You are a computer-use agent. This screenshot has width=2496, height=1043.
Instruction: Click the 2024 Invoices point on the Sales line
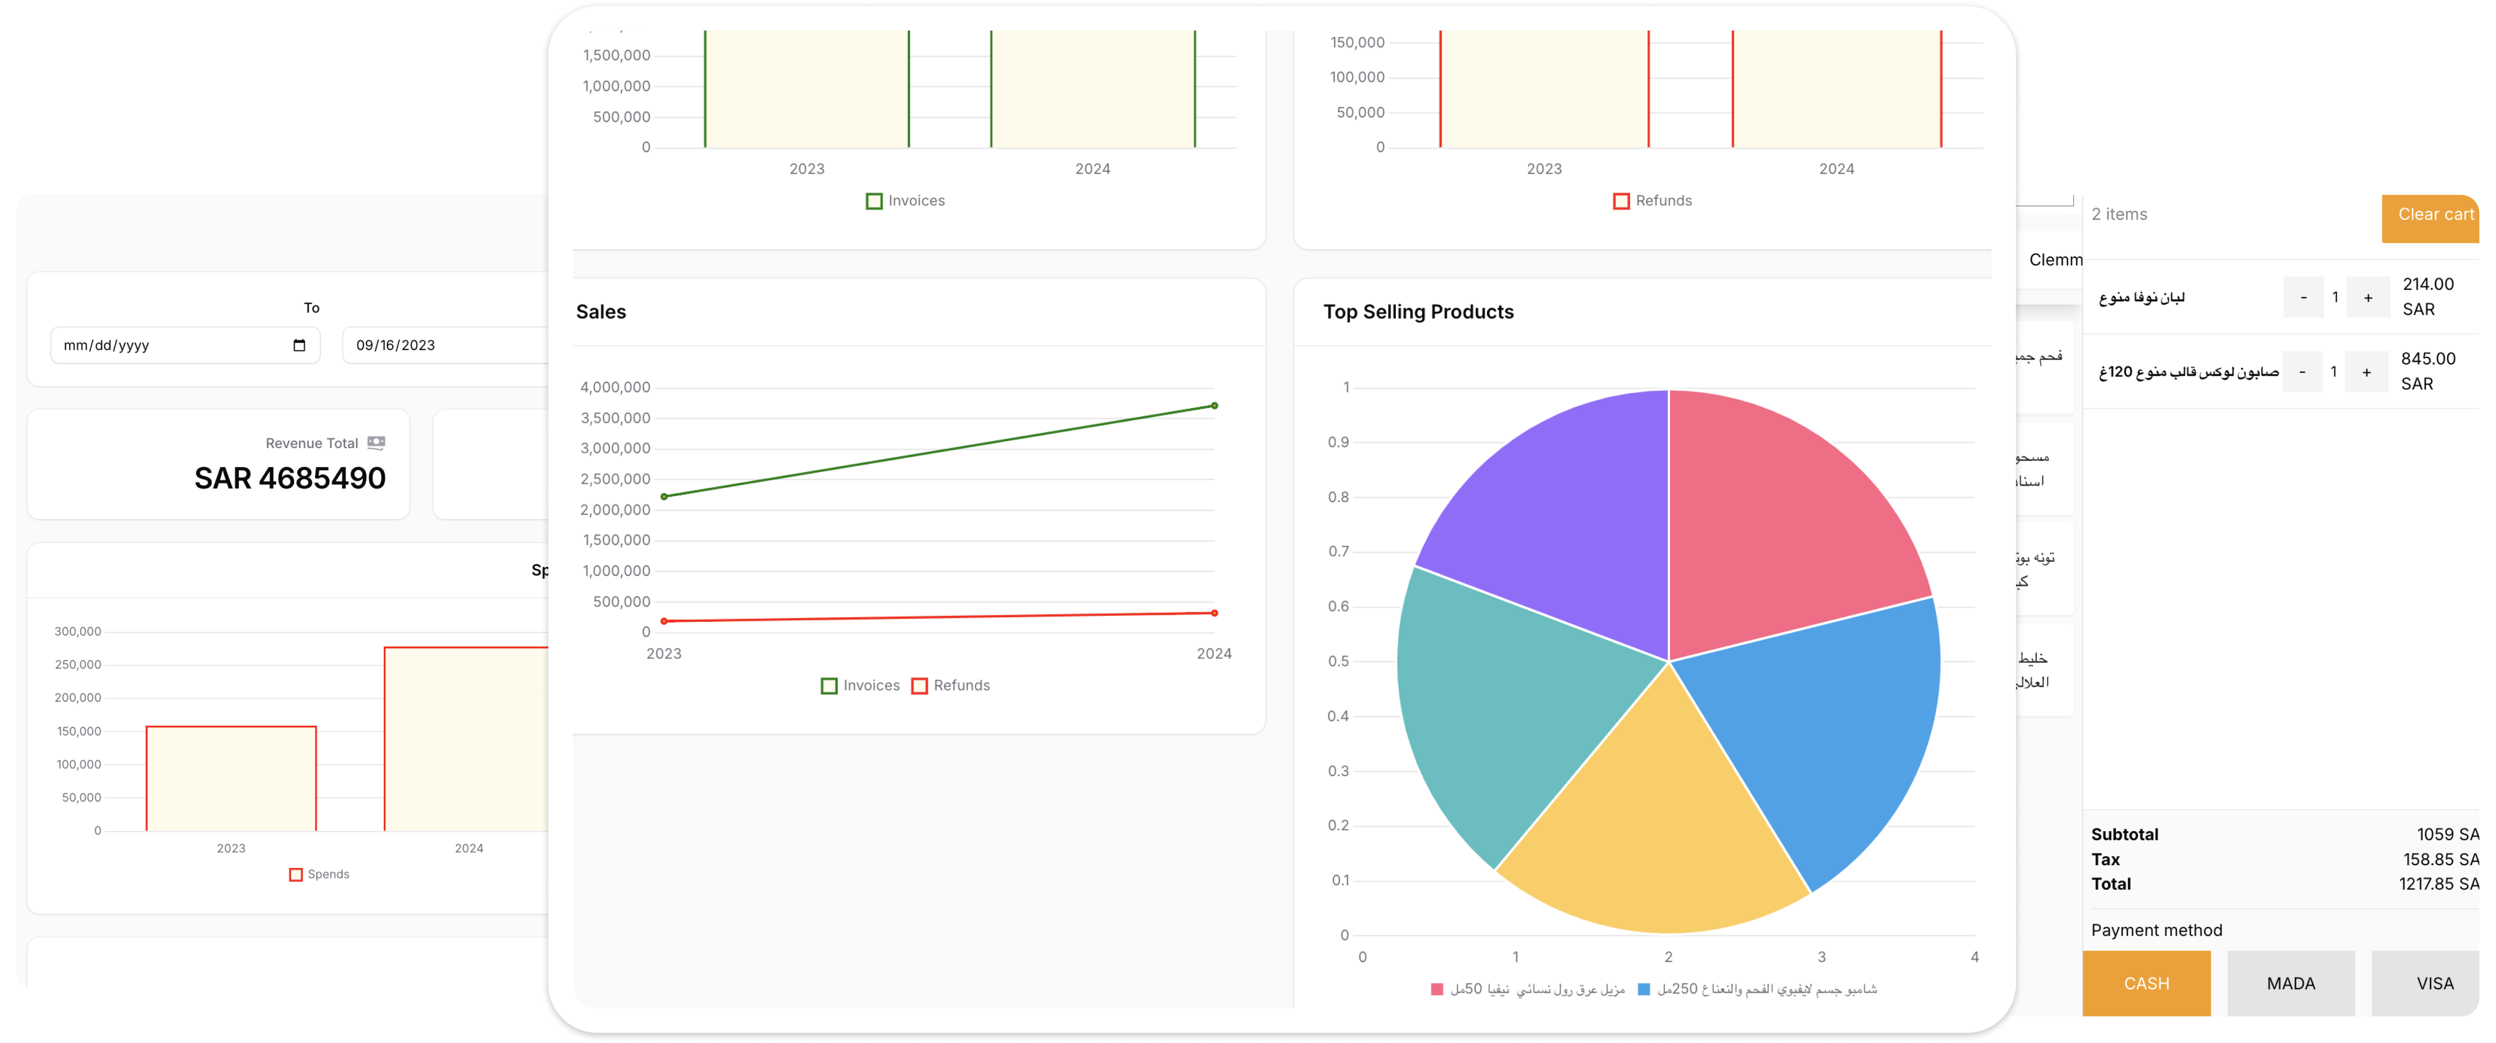pos(1214,406)
